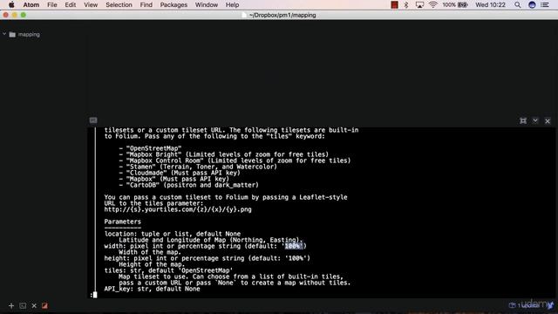Click the terminal panel keyboard icon
This screenshot has width=558, height=314.
coord(93,120)
